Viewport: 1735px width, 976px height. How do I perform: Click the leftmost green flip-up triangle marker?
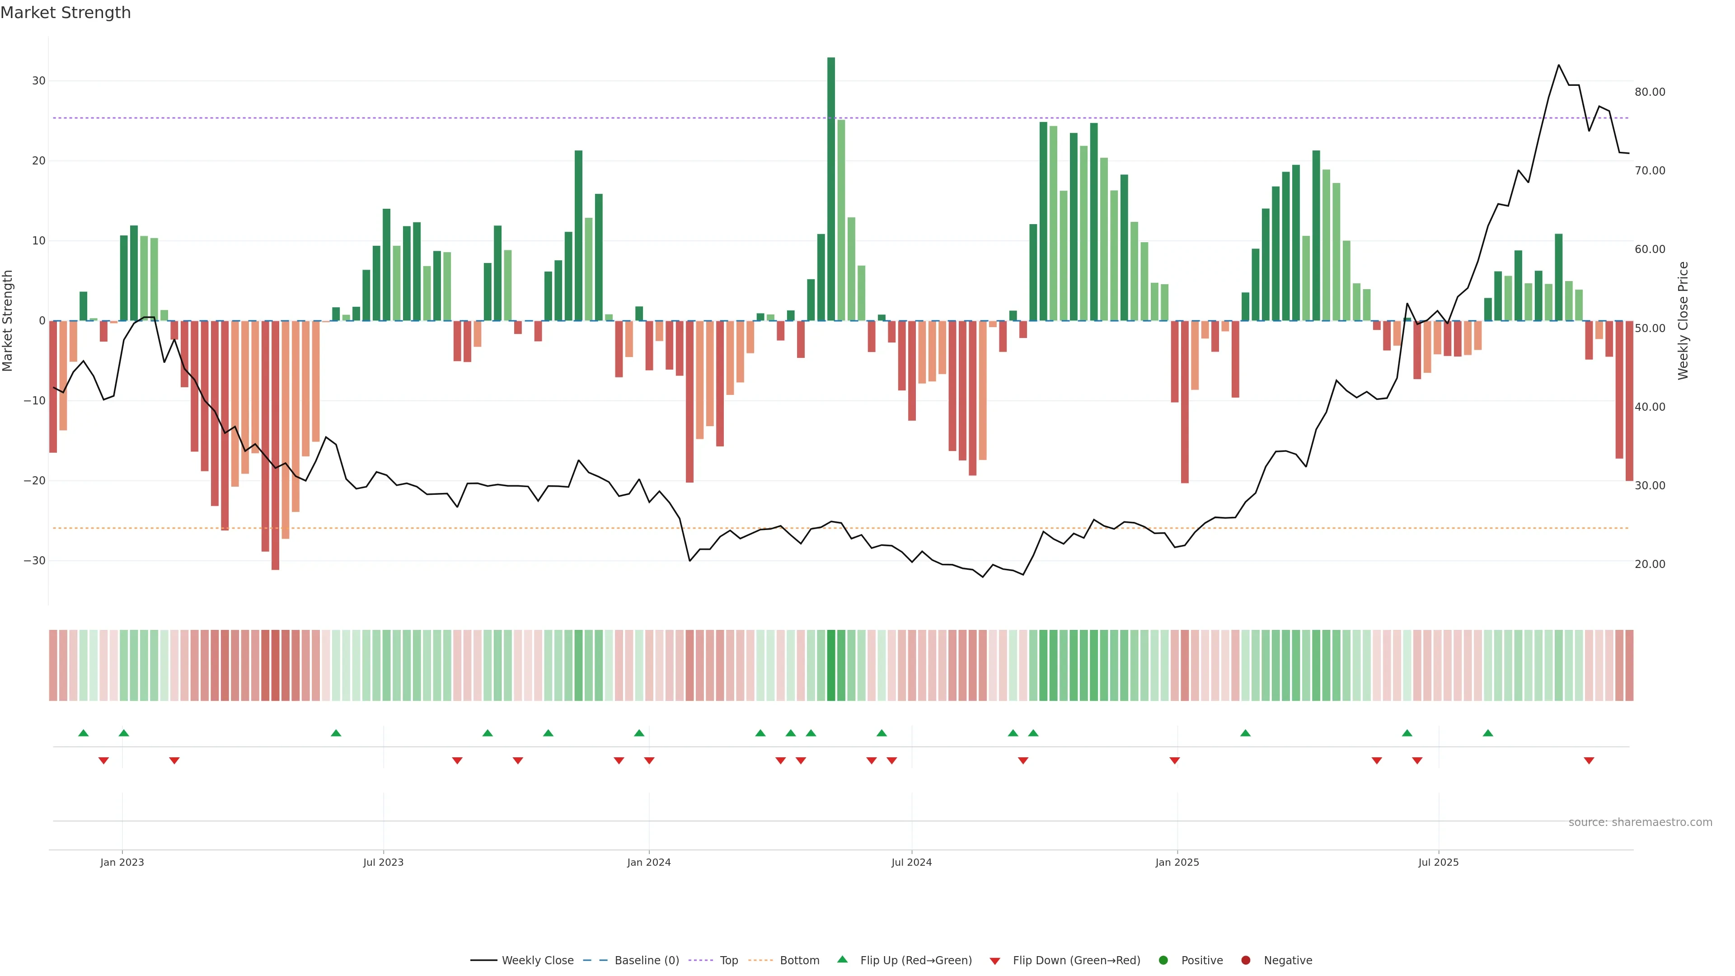pyautogui.click(x=84, y=733)
